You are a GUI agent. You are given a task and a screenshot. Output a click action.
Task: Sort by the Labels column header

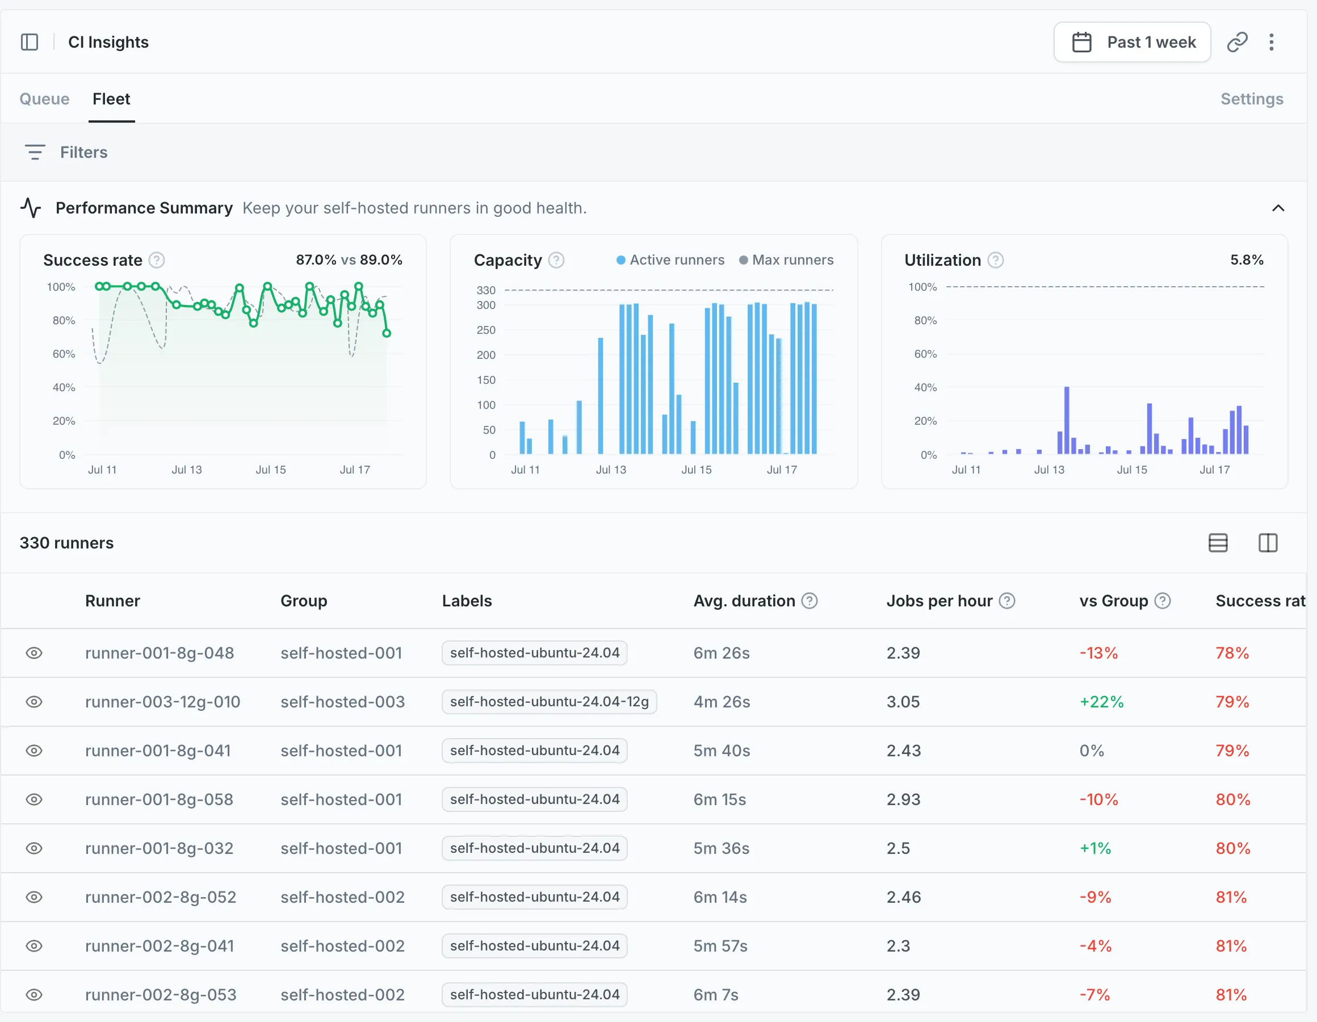(467, 601)
